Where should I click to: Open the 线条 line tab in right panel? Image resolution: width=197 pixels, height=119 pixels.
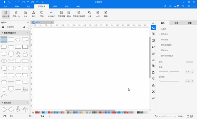point(176,23)
